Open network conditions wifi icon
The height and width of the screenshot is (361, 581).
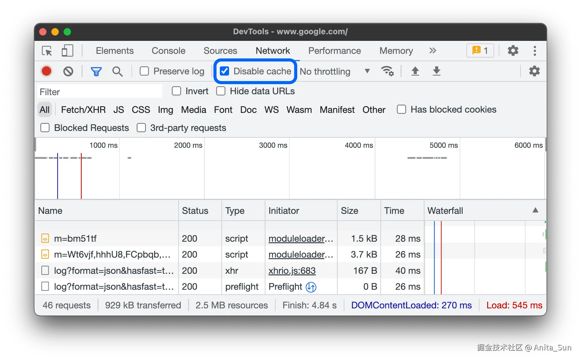(387, 71)
